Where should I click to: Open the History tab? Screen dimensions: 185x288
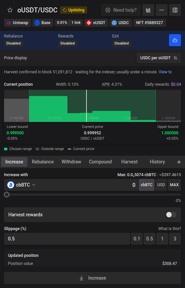[157, 162]
